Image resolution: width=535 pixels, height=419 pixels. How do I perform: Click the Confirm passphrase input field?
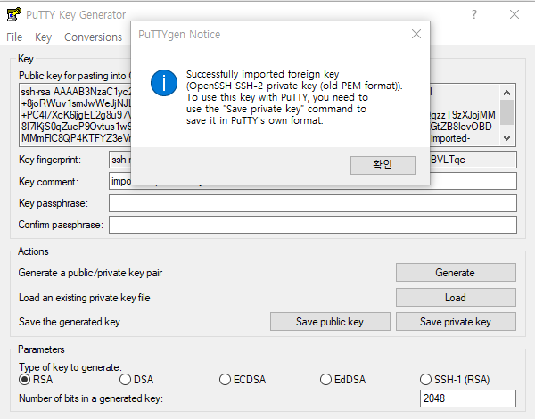[x=313, y=225]
